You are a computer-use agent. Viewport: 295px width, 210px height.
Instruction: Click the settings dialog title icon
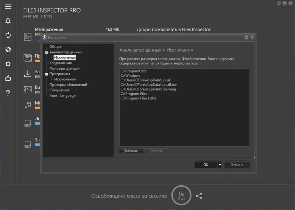point(45,38)
